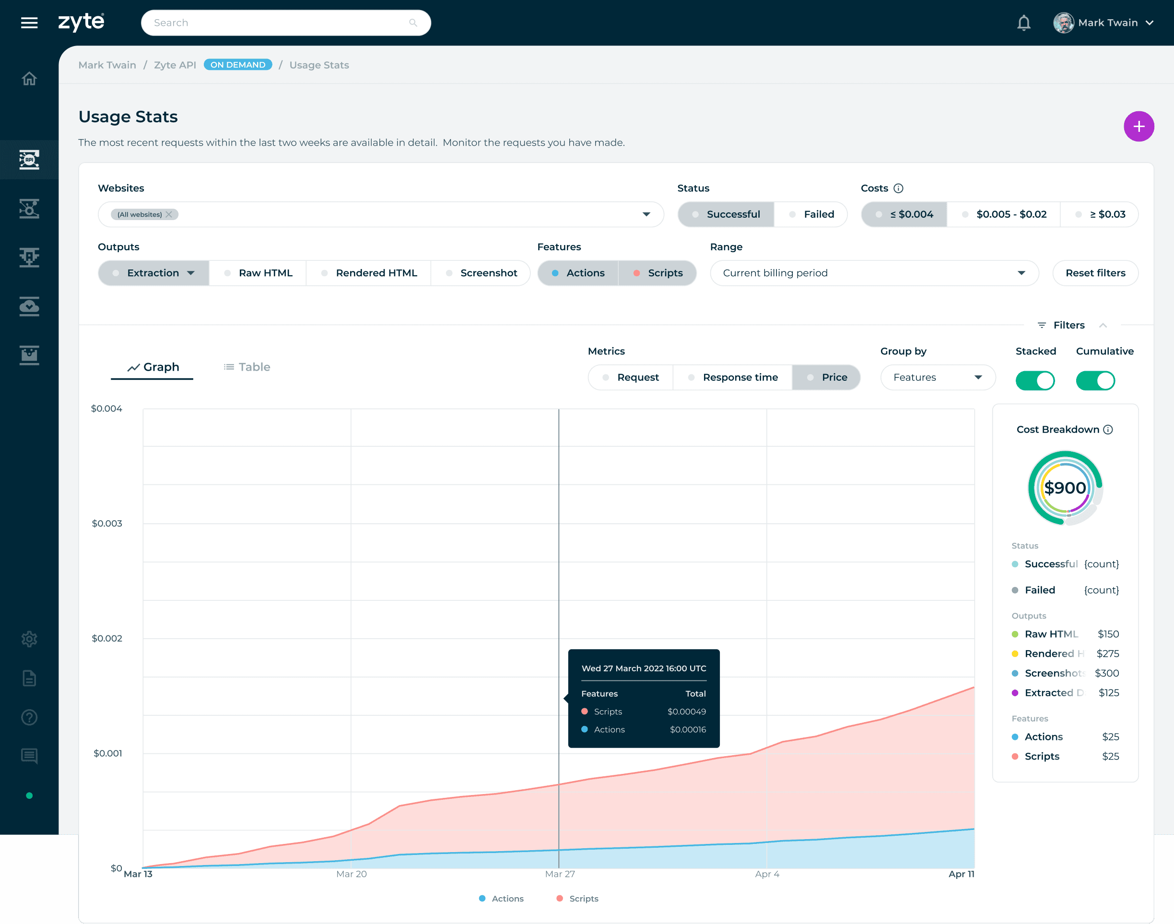Click the notifications bell icon
Screen dimensions: 1174x924
tap(1023, 23)
